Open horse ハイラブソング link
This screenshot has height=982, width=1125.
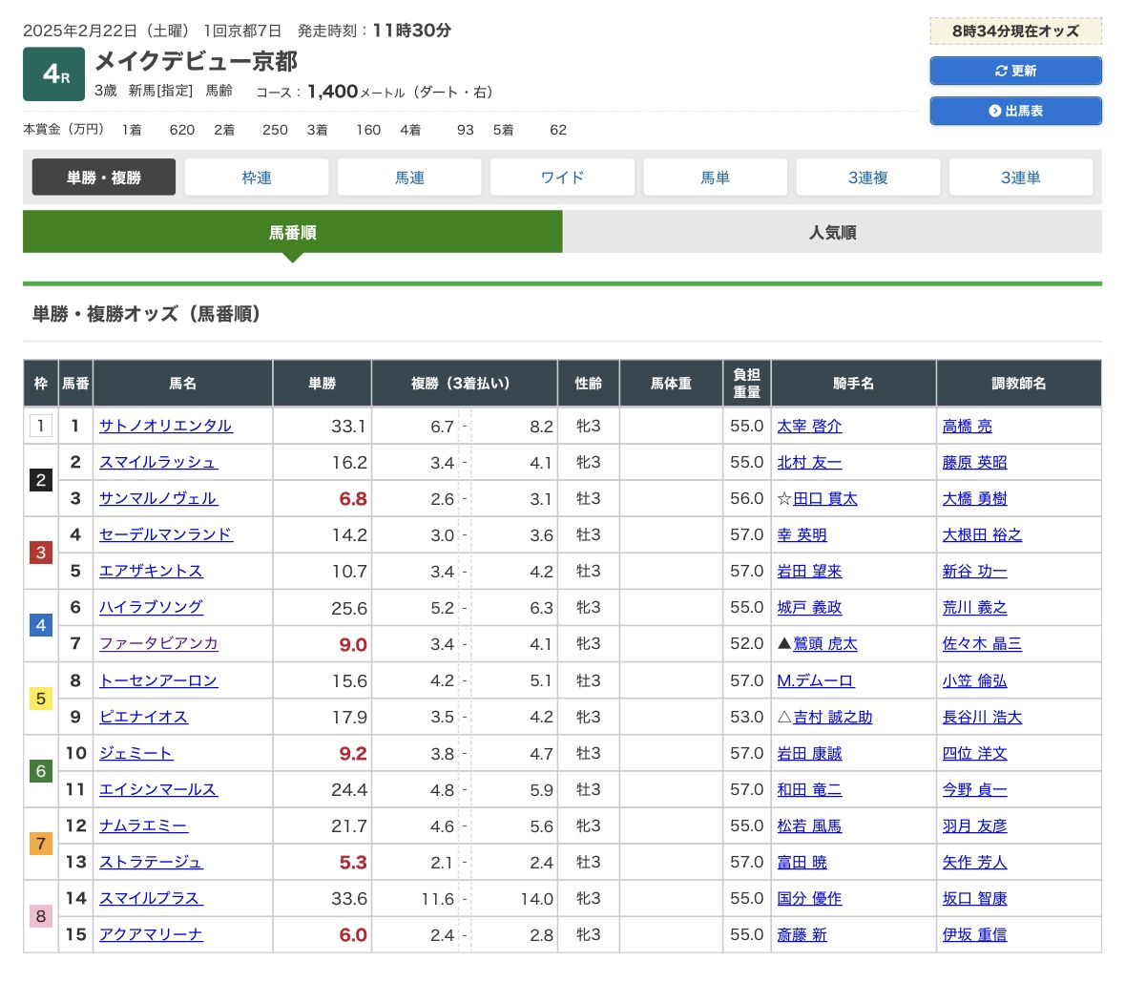(x=152, y=608)
